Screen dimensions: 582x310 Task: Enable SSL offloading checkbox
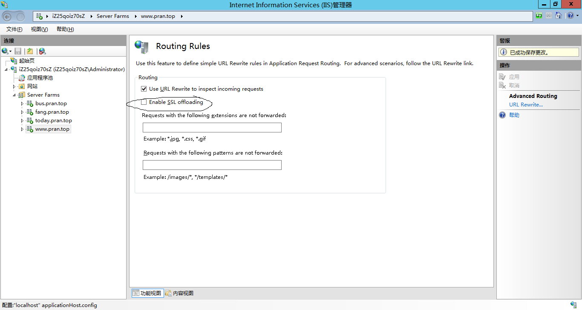click(144, 102)
